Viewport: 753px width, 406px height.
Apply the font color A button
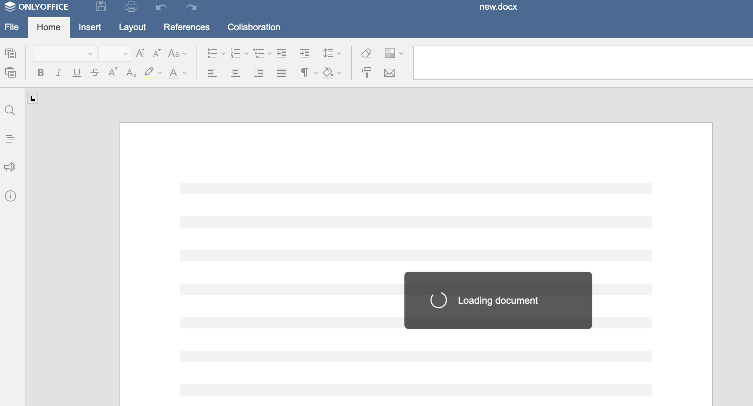click(173, 73)
